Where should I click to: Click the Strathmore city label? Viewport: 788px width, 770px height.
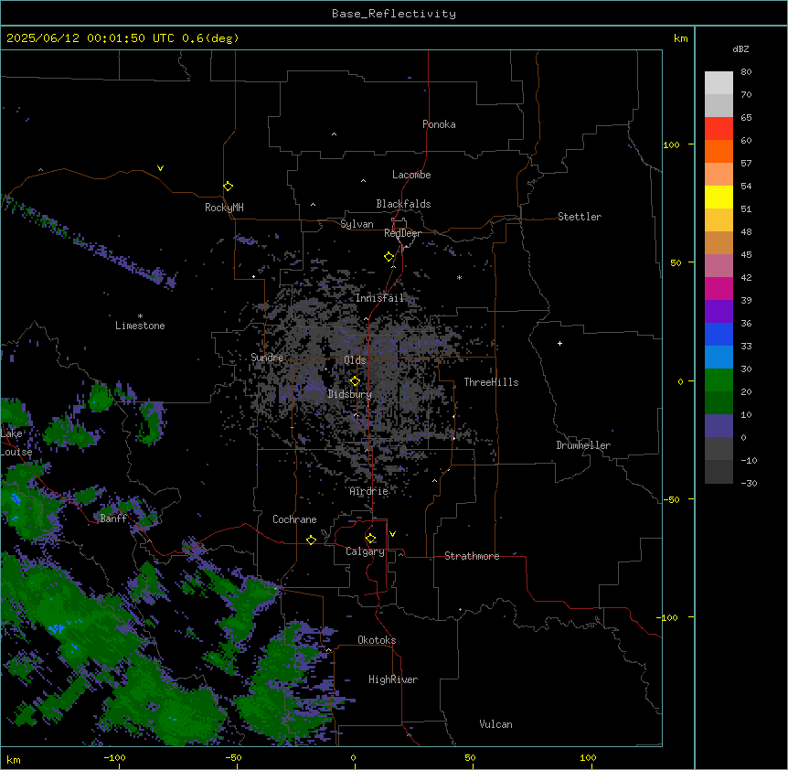pos(472,556)
